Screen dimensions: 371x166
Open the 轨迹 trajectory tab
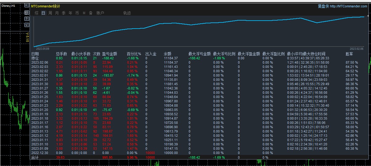pos(127,13)
